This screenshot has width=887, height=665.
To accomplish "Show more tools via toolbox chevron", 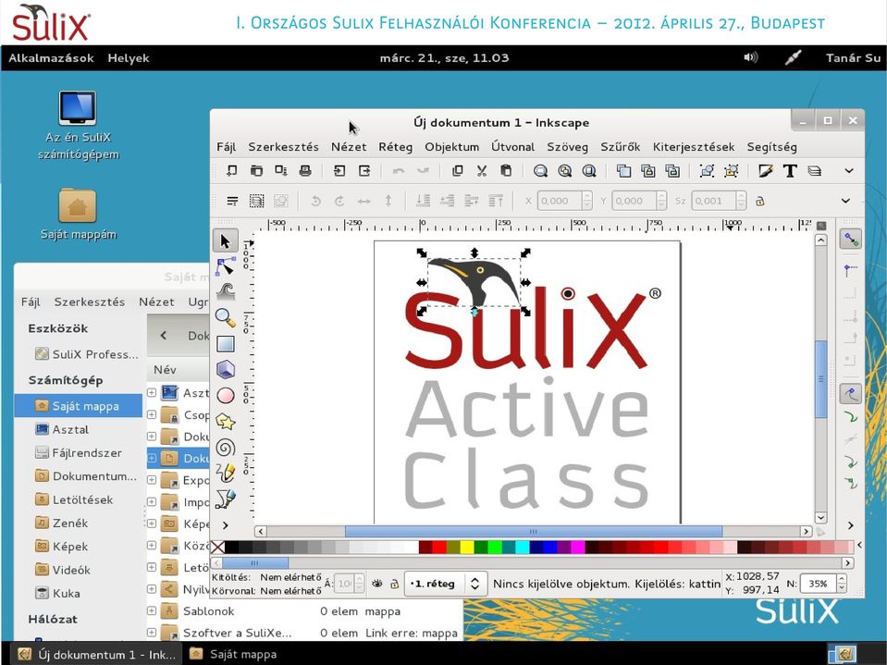I will [225, 525].
